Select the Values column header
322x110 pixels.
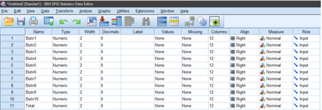tap(168, 32)
